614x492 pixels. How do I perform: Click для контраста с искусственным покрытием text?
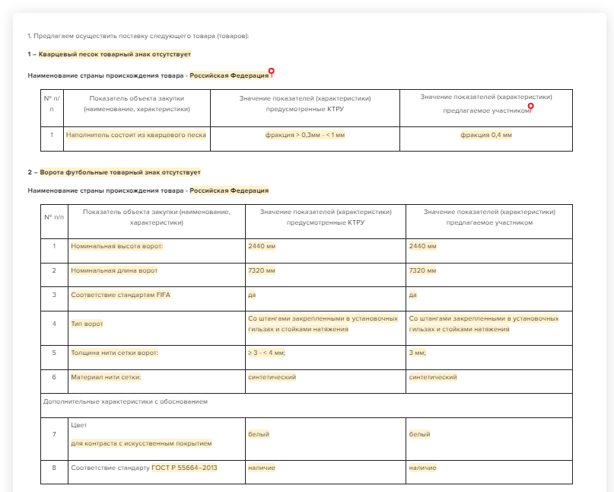click(x=142, y=443)
